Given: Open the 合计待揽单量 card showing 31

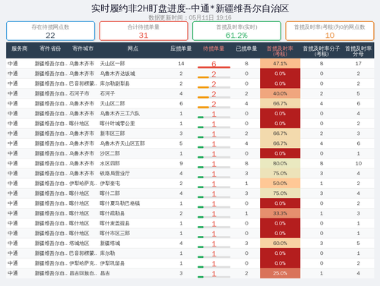Looking at the screenshot, I should tap(144, 31).
